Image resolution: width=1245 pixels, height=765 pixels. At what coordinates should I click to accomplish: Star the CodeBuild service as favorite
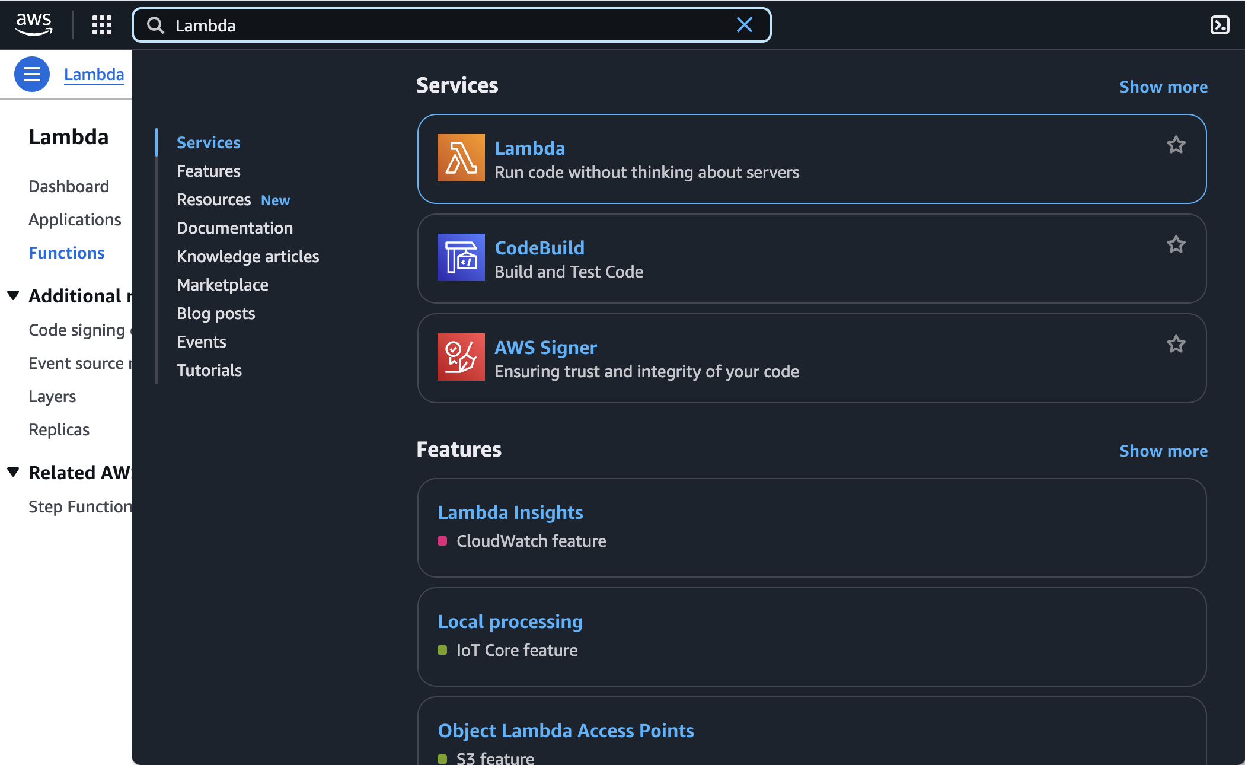1176,245
